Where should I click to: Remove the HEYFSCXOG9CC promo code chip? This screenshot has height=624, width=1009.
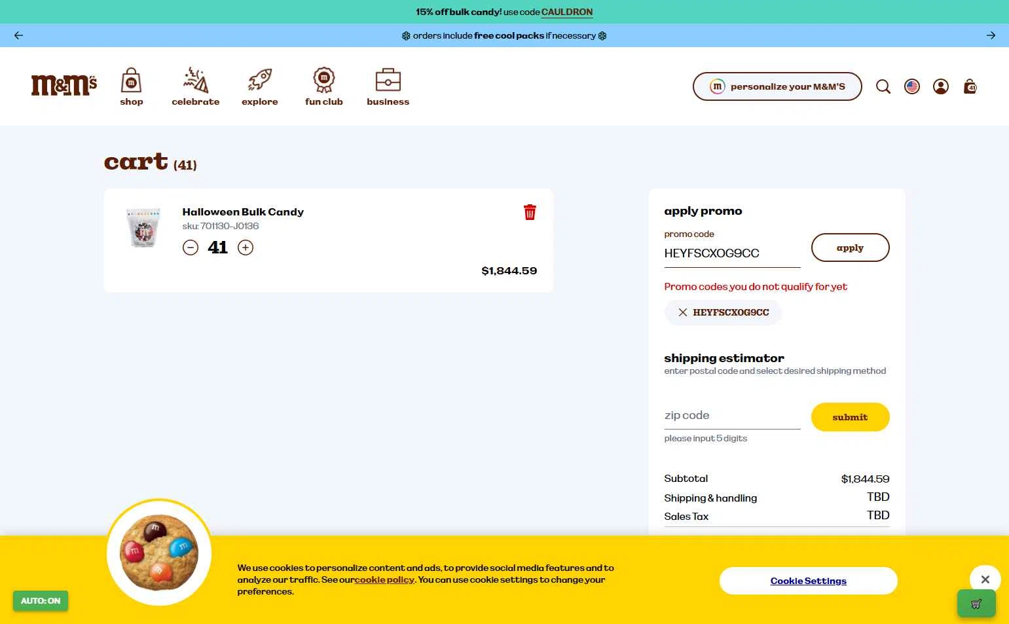pos(682,312)
